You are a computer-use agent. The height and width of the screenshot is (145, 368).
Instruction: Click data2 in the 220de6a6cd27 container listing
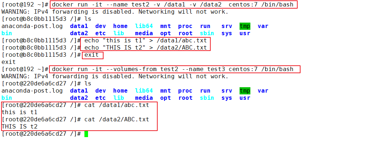[x=79, y=98]
